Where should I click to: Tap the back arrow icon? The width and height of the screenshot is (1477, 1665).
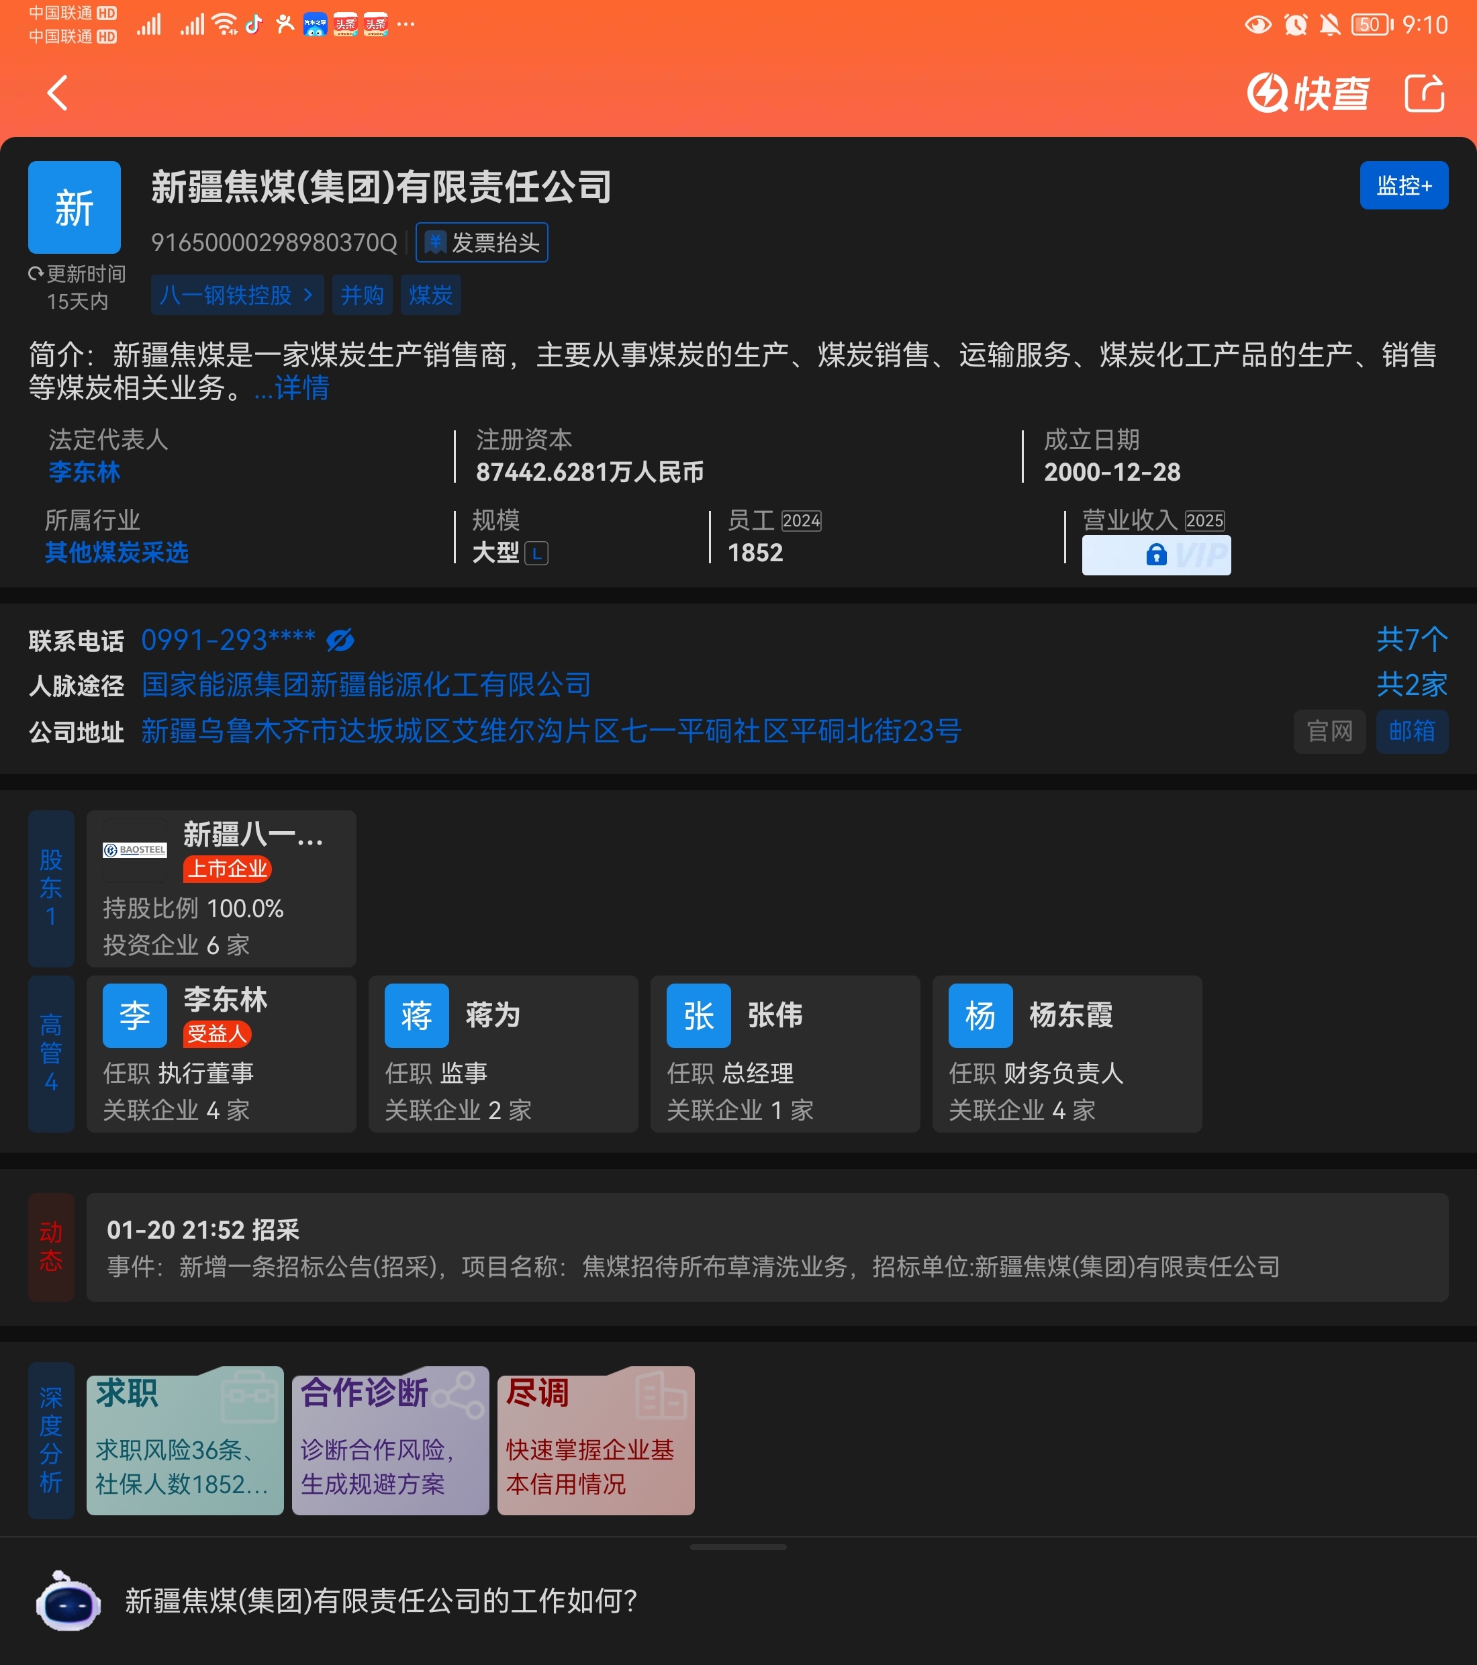tap(57, 93)
